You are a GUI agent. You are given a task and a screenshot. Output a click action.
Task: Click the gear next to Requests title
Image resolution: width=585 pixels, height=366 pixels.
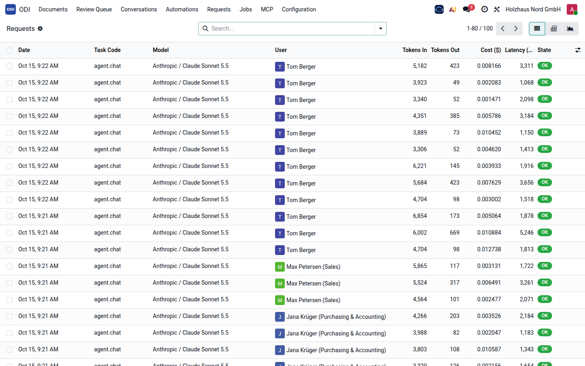(40, 28)
